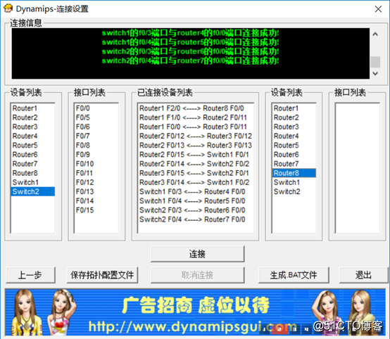Image resolution: width=390 pixels, height=339 pixels.
Task: Select interface F0/8 in the interface list
Action: pyautogui.click(x=96, y=145)
